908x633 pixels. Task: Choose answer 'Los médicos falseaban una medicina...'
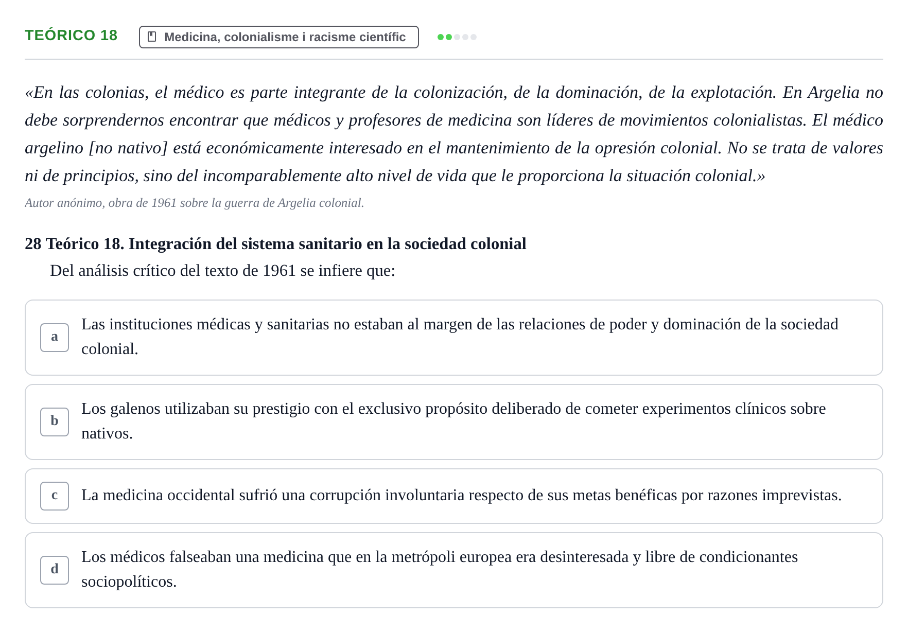454,570
